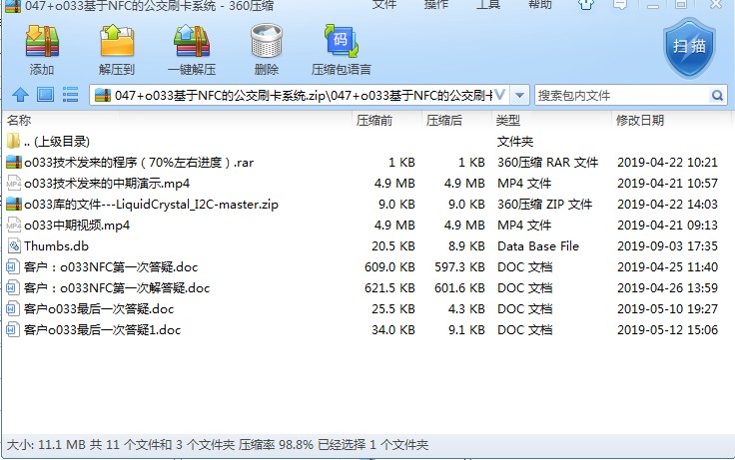This screenshot has height=460, width=735.
Task: Click the skin shirt icon in title bar
Action: (586, 5)
